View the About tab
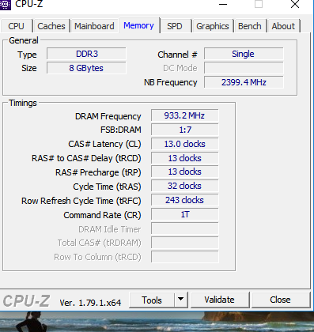314x332 pixels. (x=283, y=26)
